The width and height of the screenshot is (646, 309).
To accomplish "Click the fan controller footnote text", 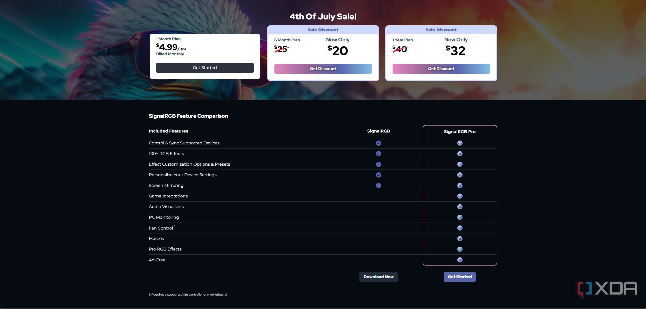I will point(188,295).
